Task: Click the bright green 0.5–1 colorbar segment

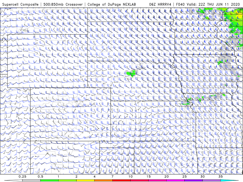Action: pyautogui.click(x=50, y=180)
